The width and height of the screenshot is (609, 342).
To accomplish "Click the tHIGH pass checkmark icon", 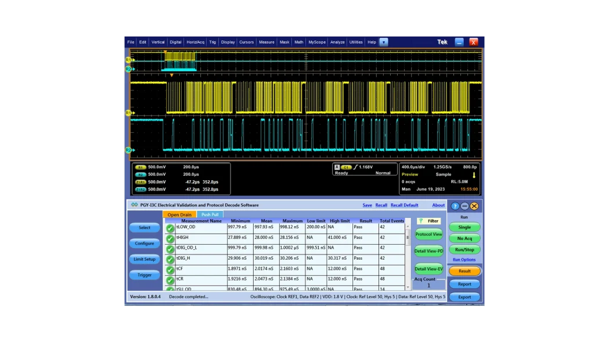I will coord(170,239).
